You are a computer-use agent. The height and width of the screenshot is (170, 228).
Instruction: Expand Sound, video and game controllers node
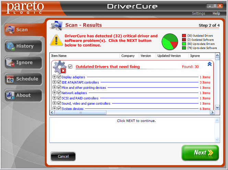tap(55, 103)
